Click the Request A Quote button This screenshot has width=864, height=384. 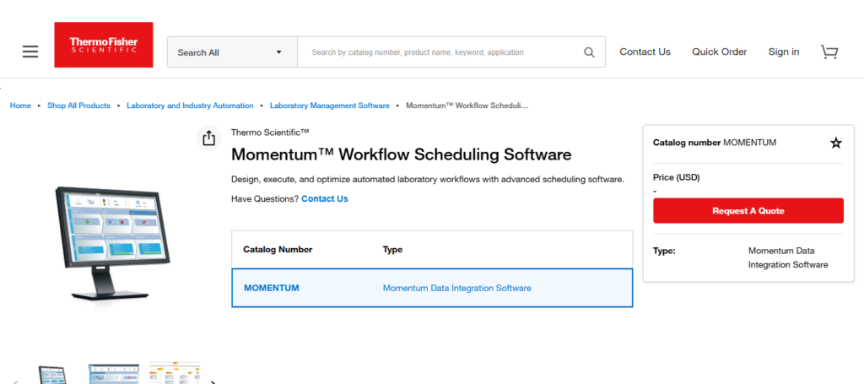point(748,210)
